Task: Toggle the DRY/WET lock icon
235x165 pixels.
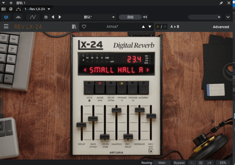Action: 151,151
